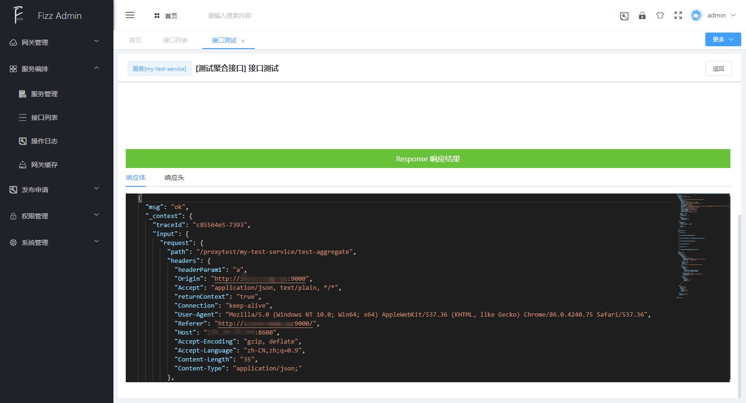Open the theme shirt icon
Image resolution: width=746 pixels, height=403 pixels.
[x=660, y=16]
